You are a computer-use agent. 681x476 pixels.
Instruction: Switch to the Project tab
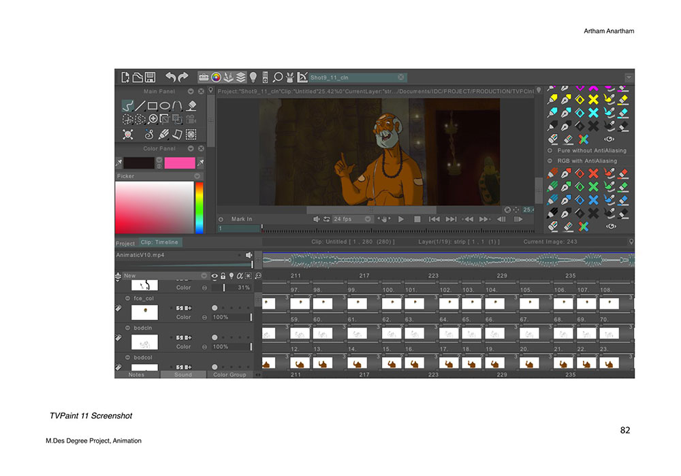[125, 243]
